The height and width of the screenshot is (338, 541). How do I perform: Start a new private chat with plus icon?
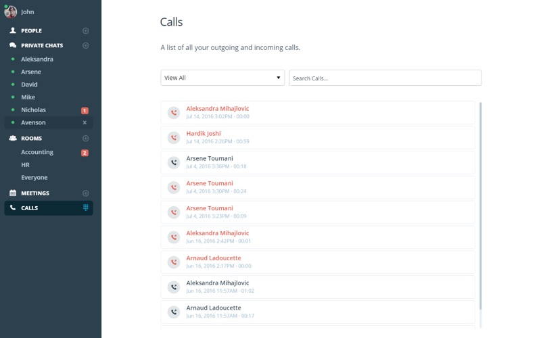pos(86,45)
